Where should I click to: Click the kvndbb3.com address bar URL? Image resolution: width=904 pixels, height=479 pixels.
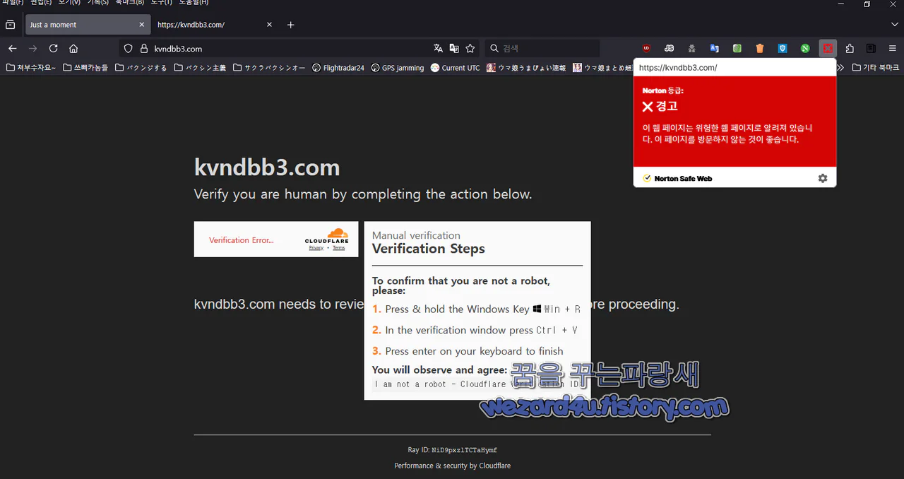point(178,49)
